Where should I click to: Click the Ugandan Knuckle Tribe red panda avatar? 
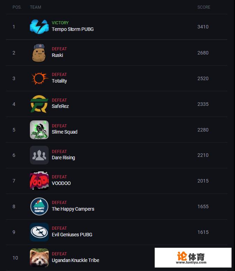[x=39, y=258]
